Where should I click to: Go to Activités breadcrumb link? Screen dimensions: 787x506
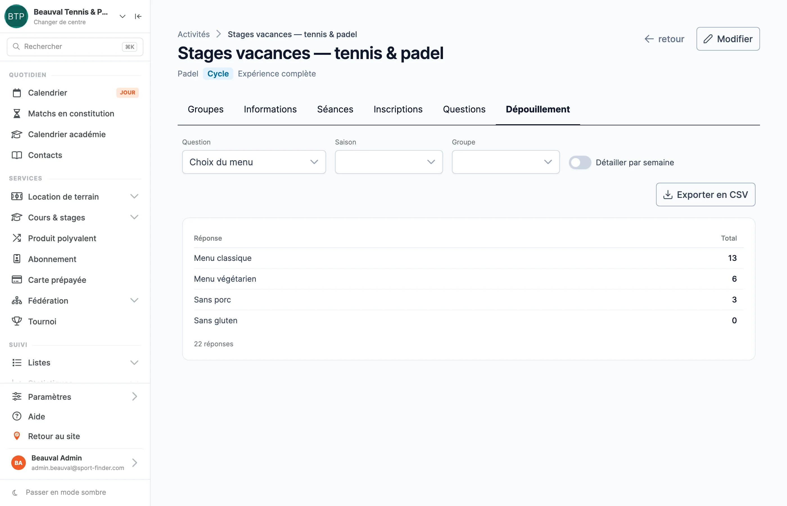click(193, 34)
